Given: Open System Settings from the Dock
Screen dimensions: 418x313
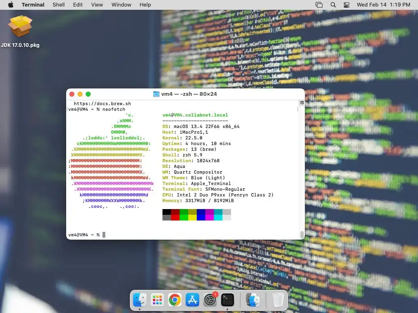Looking at the screenshot, I should [210, 300].
